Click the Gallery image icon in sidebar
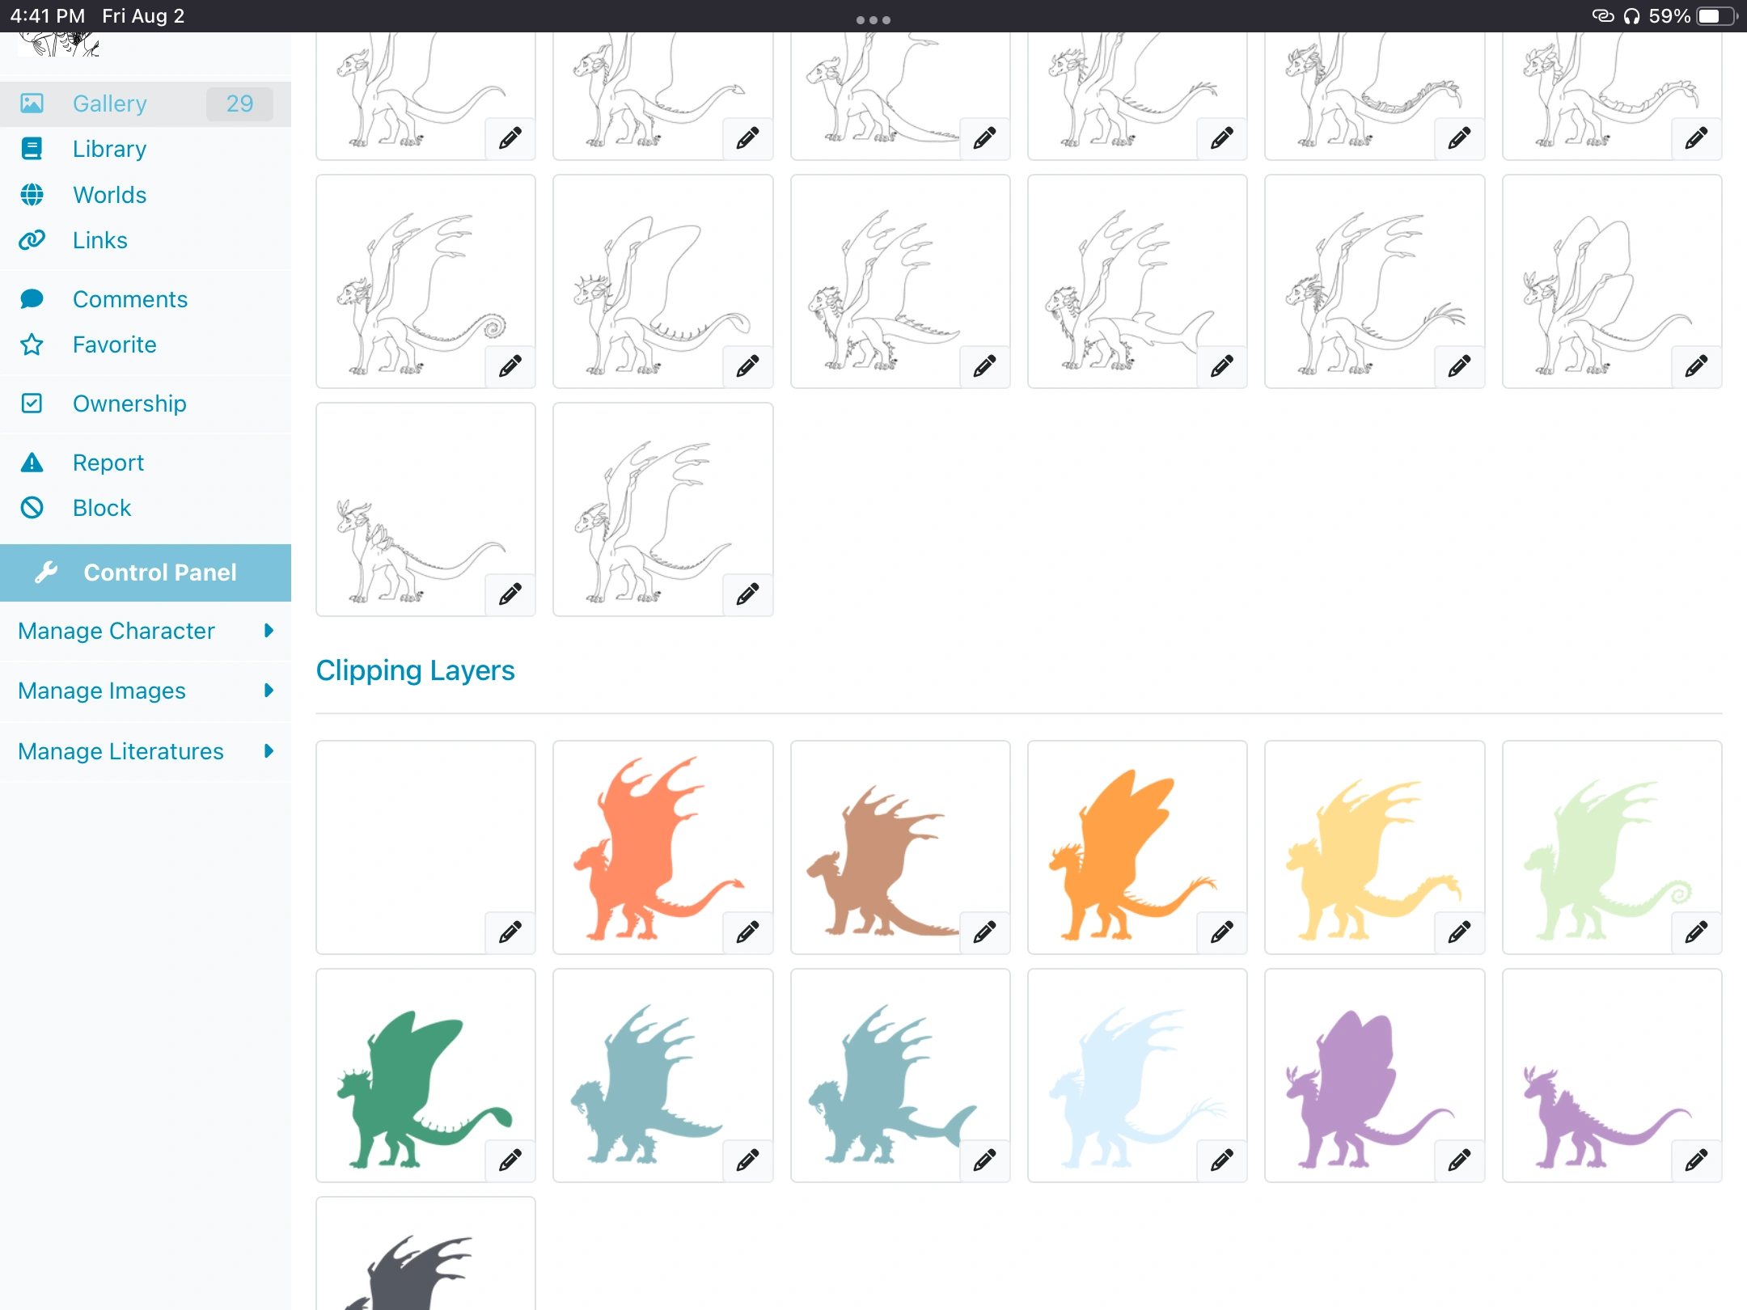 [x=32, y=104]
